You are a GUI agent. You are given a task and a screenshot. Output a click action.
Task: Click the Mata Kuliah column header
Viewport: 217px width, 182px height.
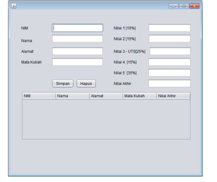140,96
